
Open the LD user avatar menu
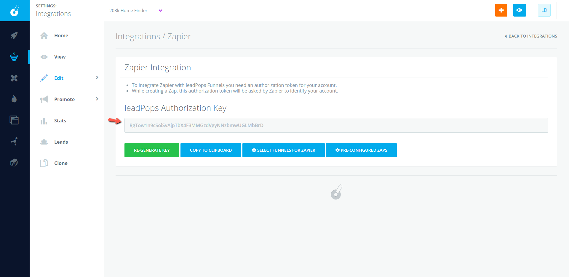tap(544, 10)
